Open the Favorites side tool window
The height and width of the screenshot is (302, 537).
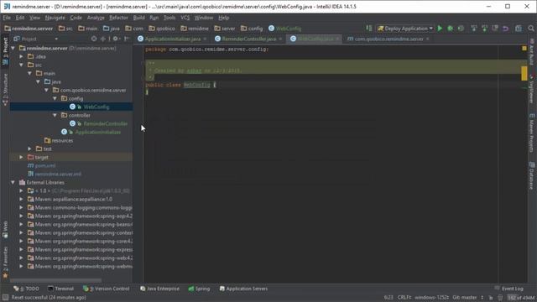(5, 263)
